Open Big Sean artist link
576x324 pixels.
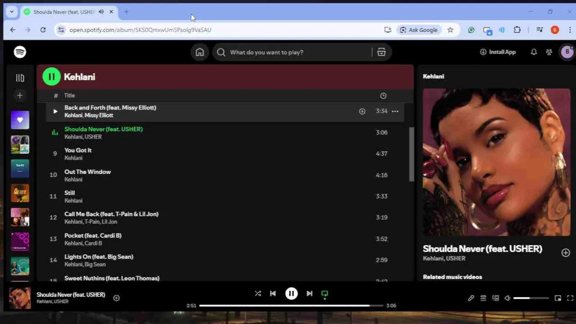pyautogui.click(x=95, y=265)
